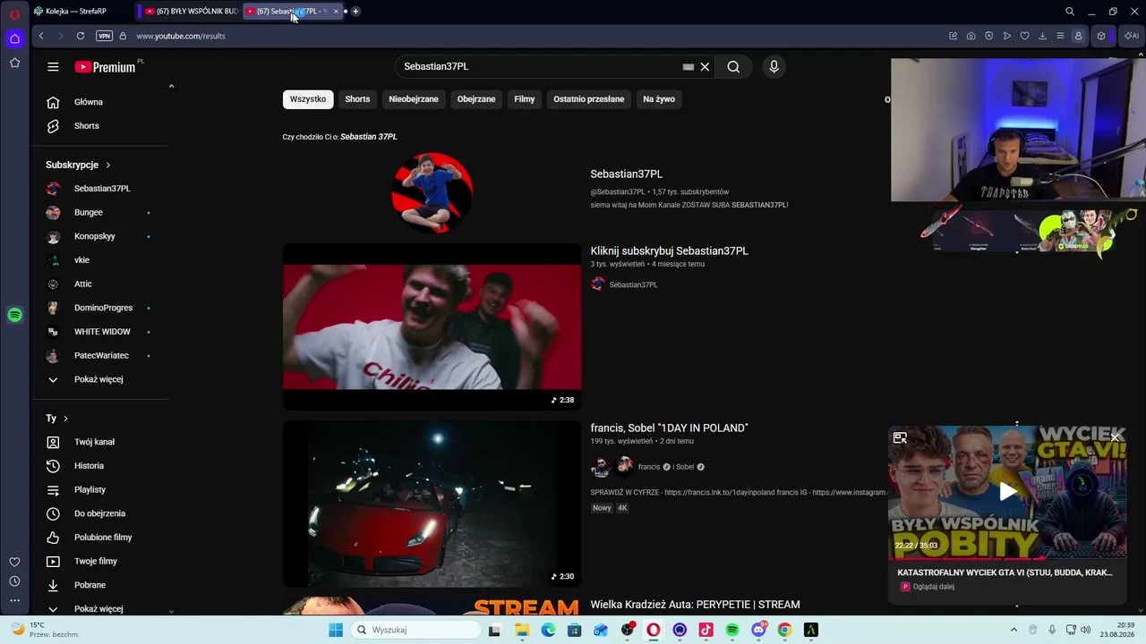Screen dimensions: 1146x644
Task: Seek on the miniplayer progress bar
Action: pyautogui.click(x=1007, y=558)
